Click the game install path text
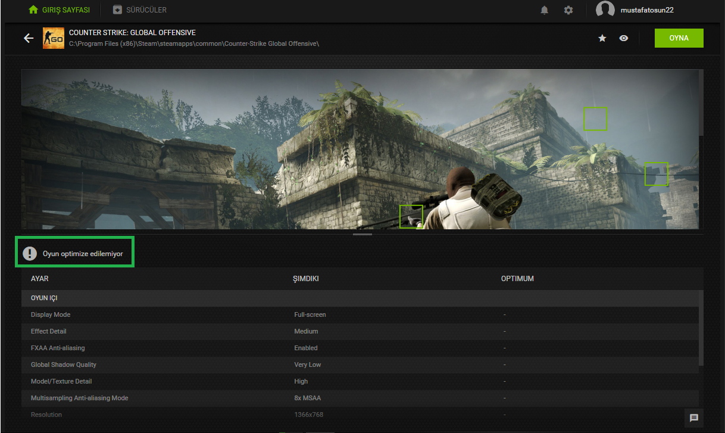 pyautogui.click(x=194, y=43)
